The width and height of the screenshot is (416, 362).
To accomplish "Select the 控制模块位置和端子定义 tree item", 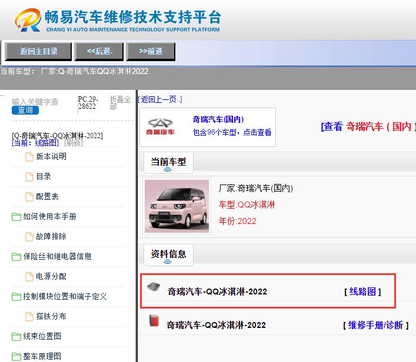I will pos(65,297).
